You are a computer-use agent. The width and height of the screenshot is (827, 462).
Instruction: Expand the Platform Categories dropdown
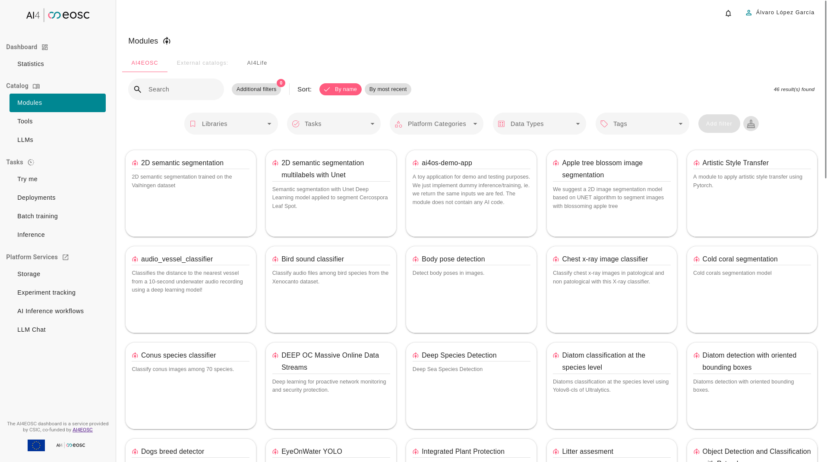(437, 124)
